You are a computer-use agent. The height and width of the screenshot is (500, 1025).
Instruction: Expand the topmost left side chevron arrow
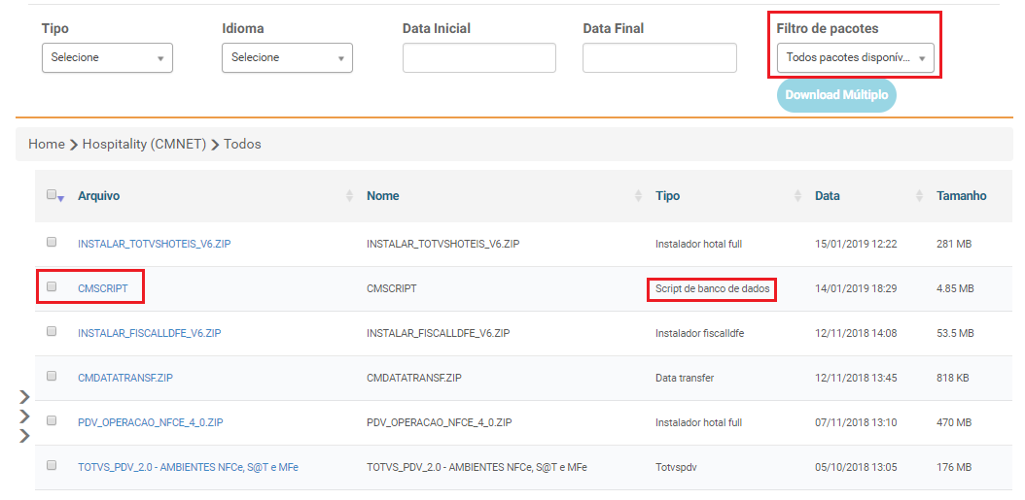[x=25, y=396]
